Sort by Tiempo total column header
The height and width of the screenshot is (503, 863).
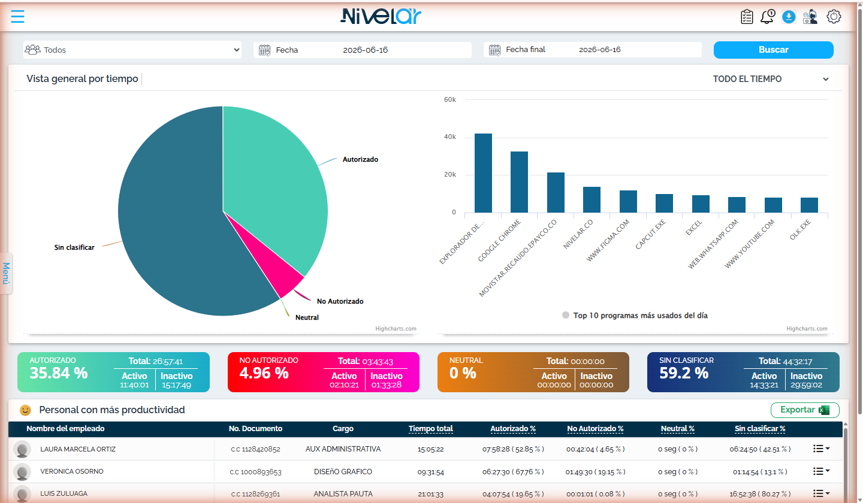tap(431, 429)
